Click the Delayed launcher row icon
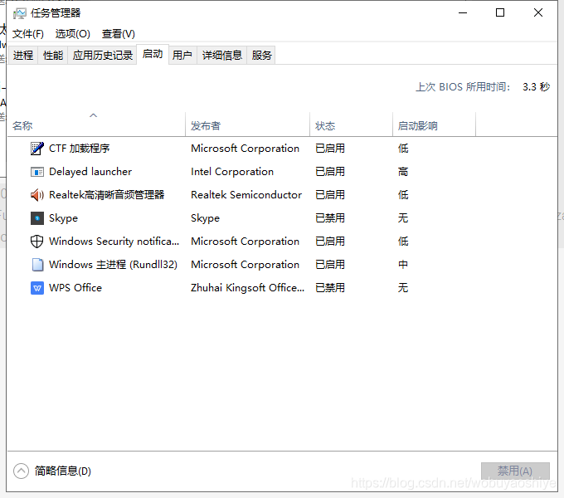This screenshot has width=564, height=498. tap(37, 172)
